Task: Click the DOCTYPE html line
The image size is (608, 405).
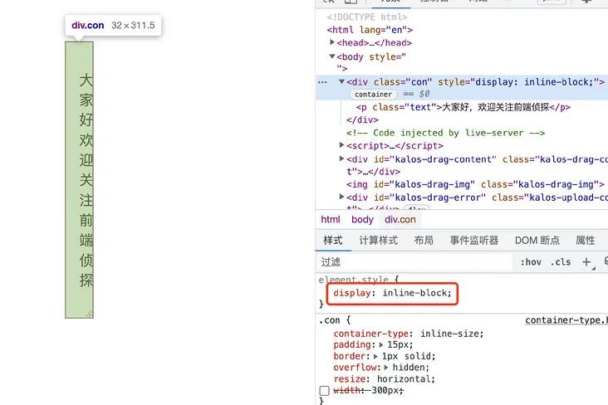Action: coord(367,17)
